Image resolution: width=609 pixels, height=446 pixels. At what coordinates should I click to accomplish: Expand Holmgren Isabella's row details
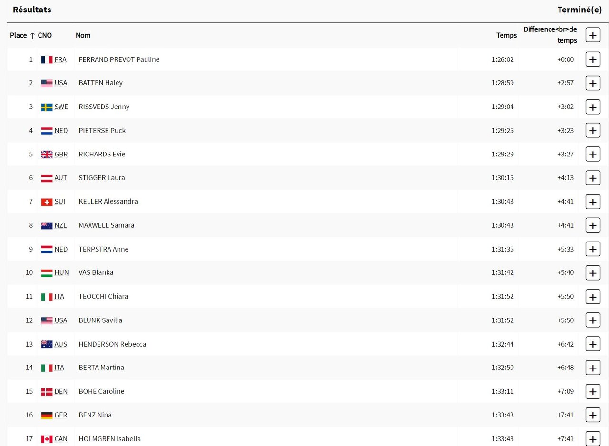[592, 438]
